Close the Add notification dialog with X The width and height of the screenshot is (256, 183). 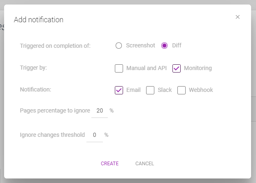[x=237, y=17]
